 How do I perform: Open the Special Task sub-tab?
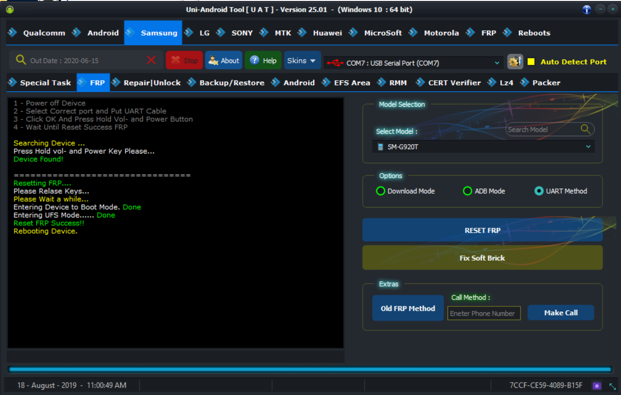point(42,82)
